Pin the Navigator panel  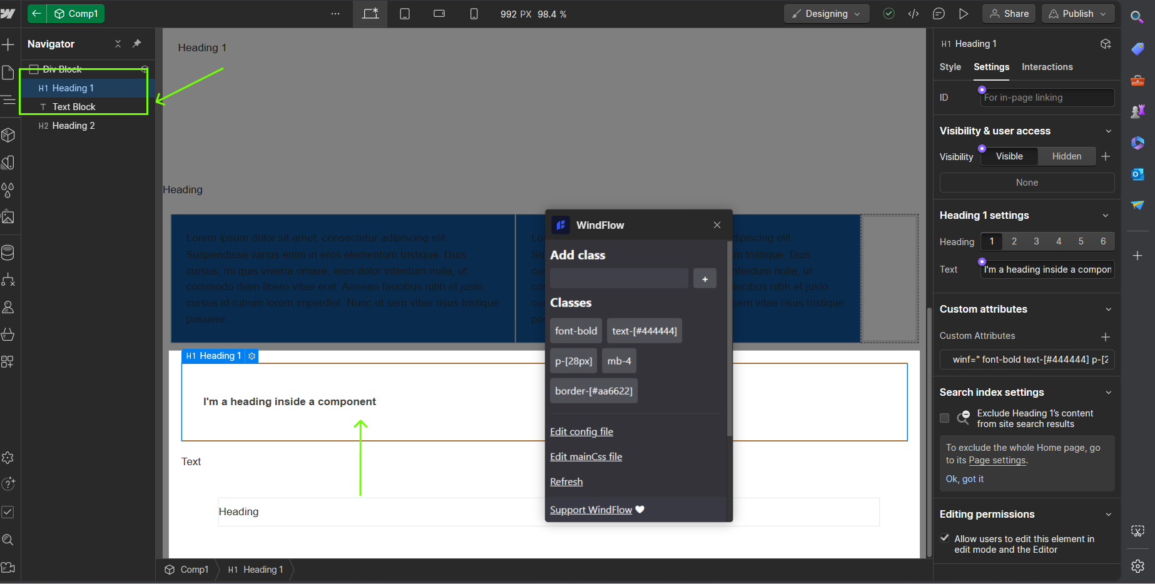136,44
